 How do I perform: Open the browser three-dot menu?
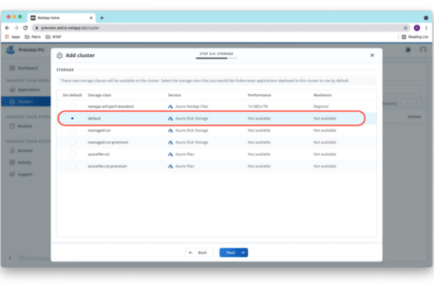click(427, 27)
